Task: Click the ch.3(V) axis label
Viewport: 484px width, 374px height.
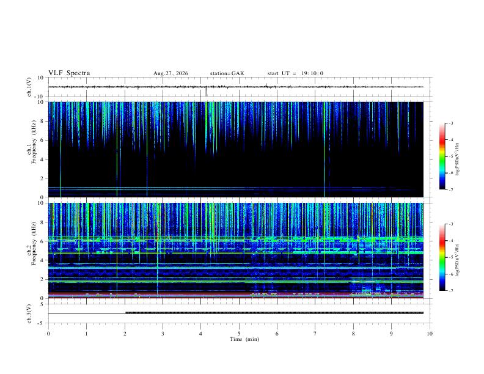Action: (29, 314)
